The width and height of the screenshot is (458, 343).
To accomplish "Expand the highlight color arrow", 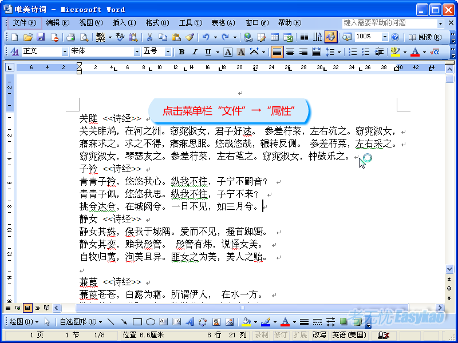I will [405, 52].
